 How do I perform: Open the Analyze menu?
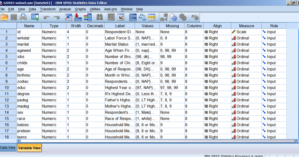pyautogui.click(x=65, y=9)
